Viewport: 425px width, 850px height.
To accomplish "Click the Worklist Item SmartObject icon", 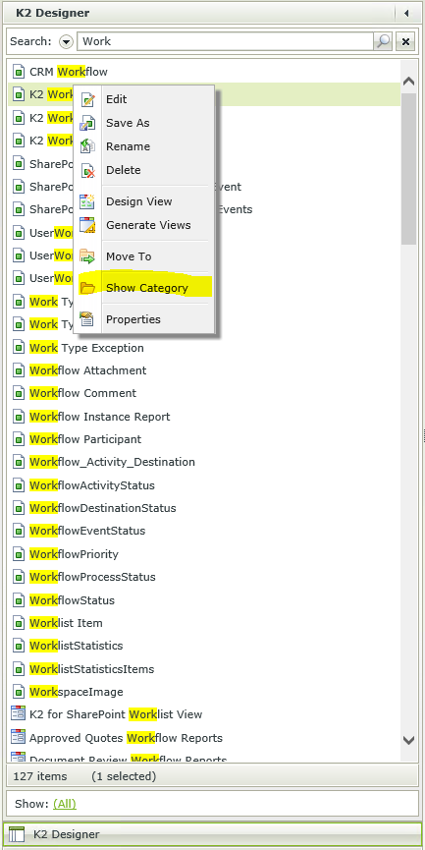I will click(19, 623).
